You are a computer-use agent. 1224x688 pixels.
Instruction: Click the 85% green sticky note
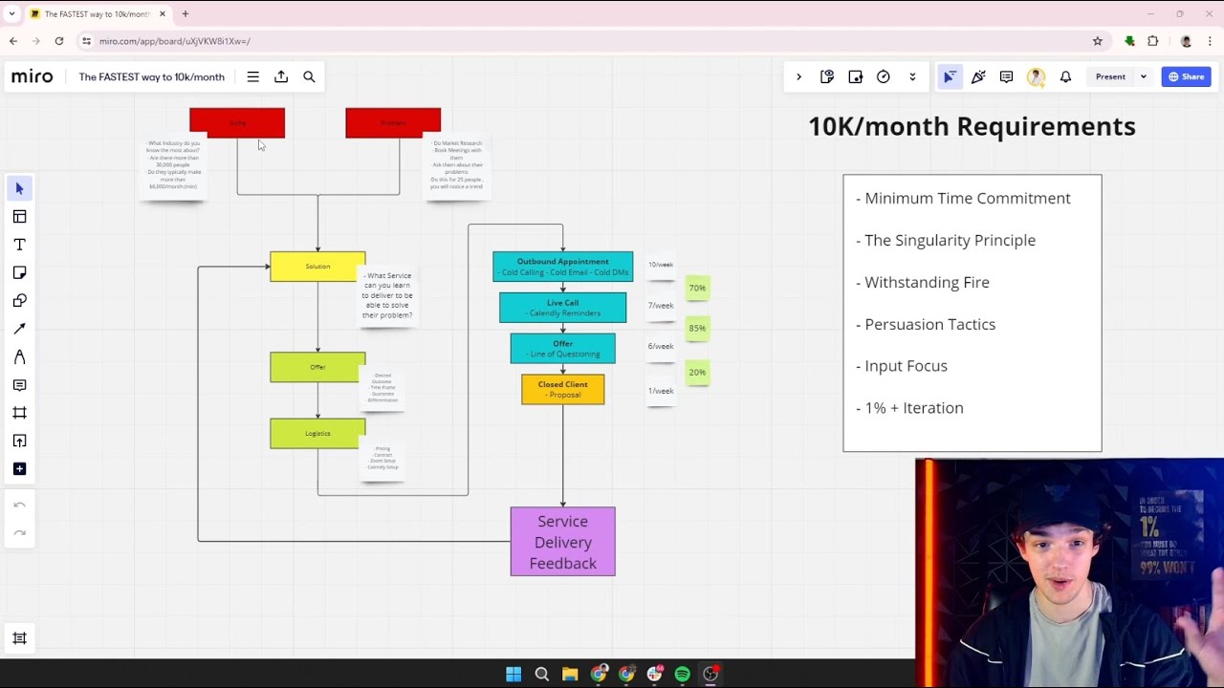[x=697, y=328]
